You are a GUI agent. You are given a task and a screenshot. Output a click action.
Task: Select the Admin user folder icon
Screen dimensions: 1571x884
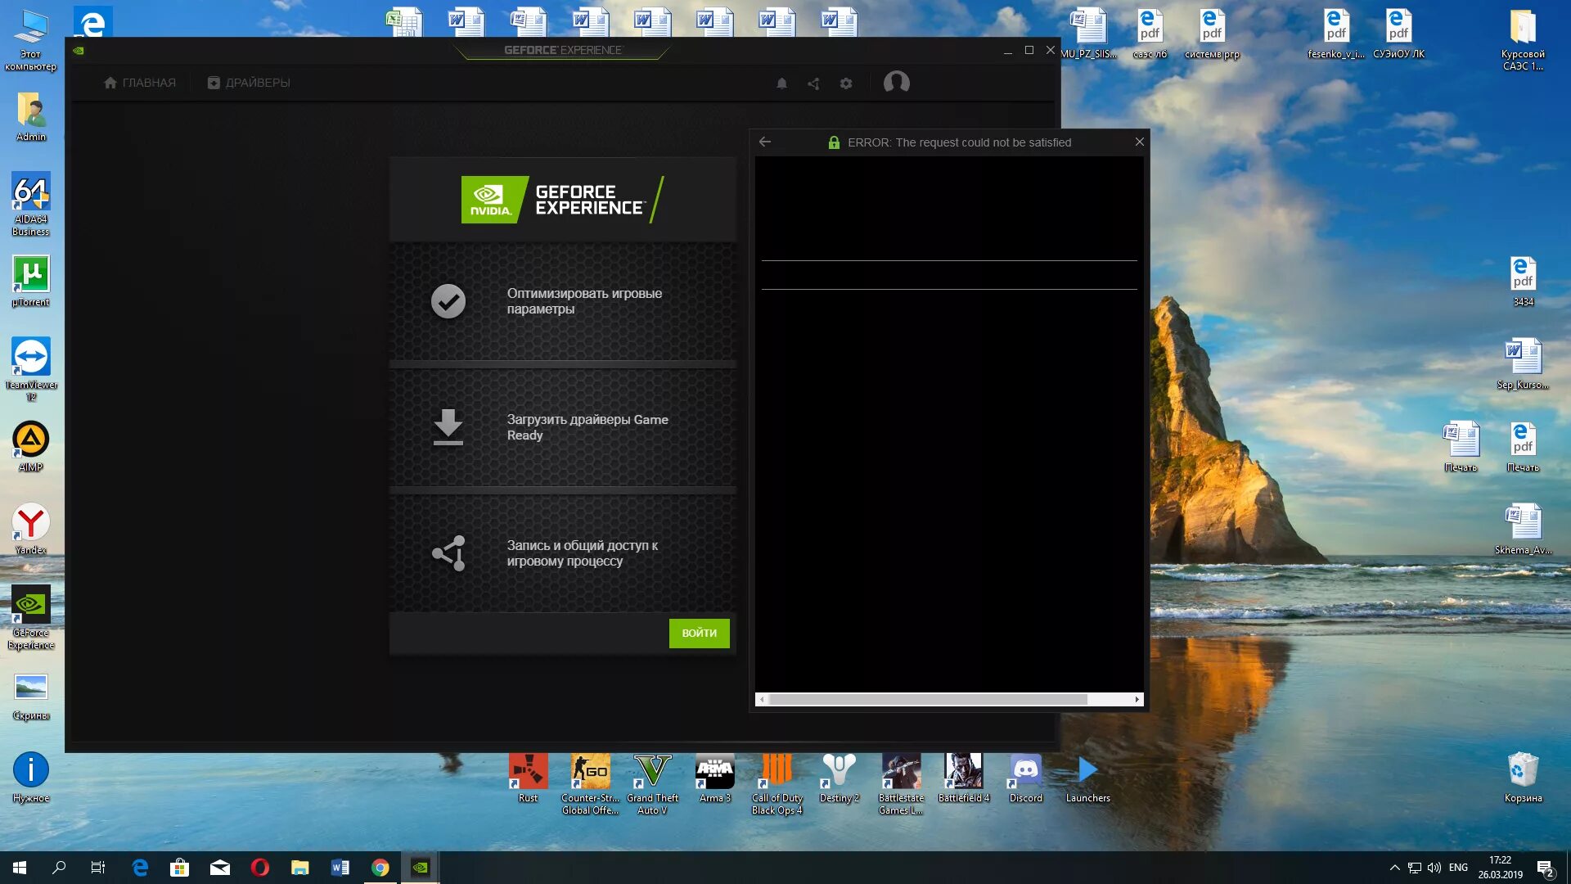(x=31, y=115)
